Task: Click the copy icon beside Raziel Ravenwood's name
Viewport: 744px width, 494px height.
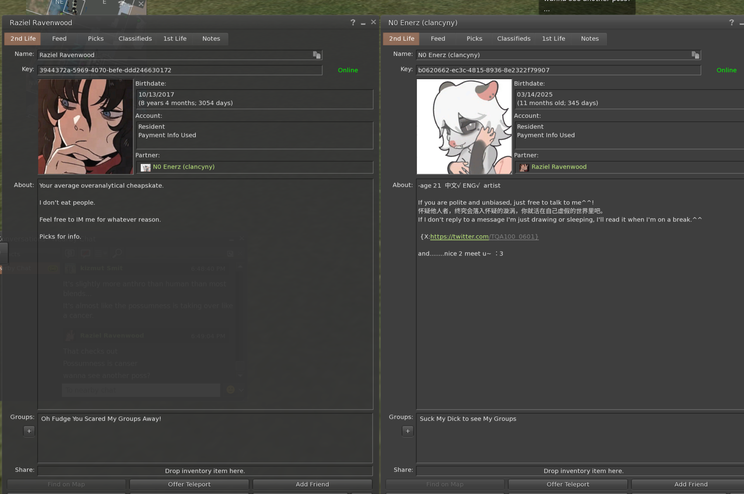Action: (x=317, y=55)
